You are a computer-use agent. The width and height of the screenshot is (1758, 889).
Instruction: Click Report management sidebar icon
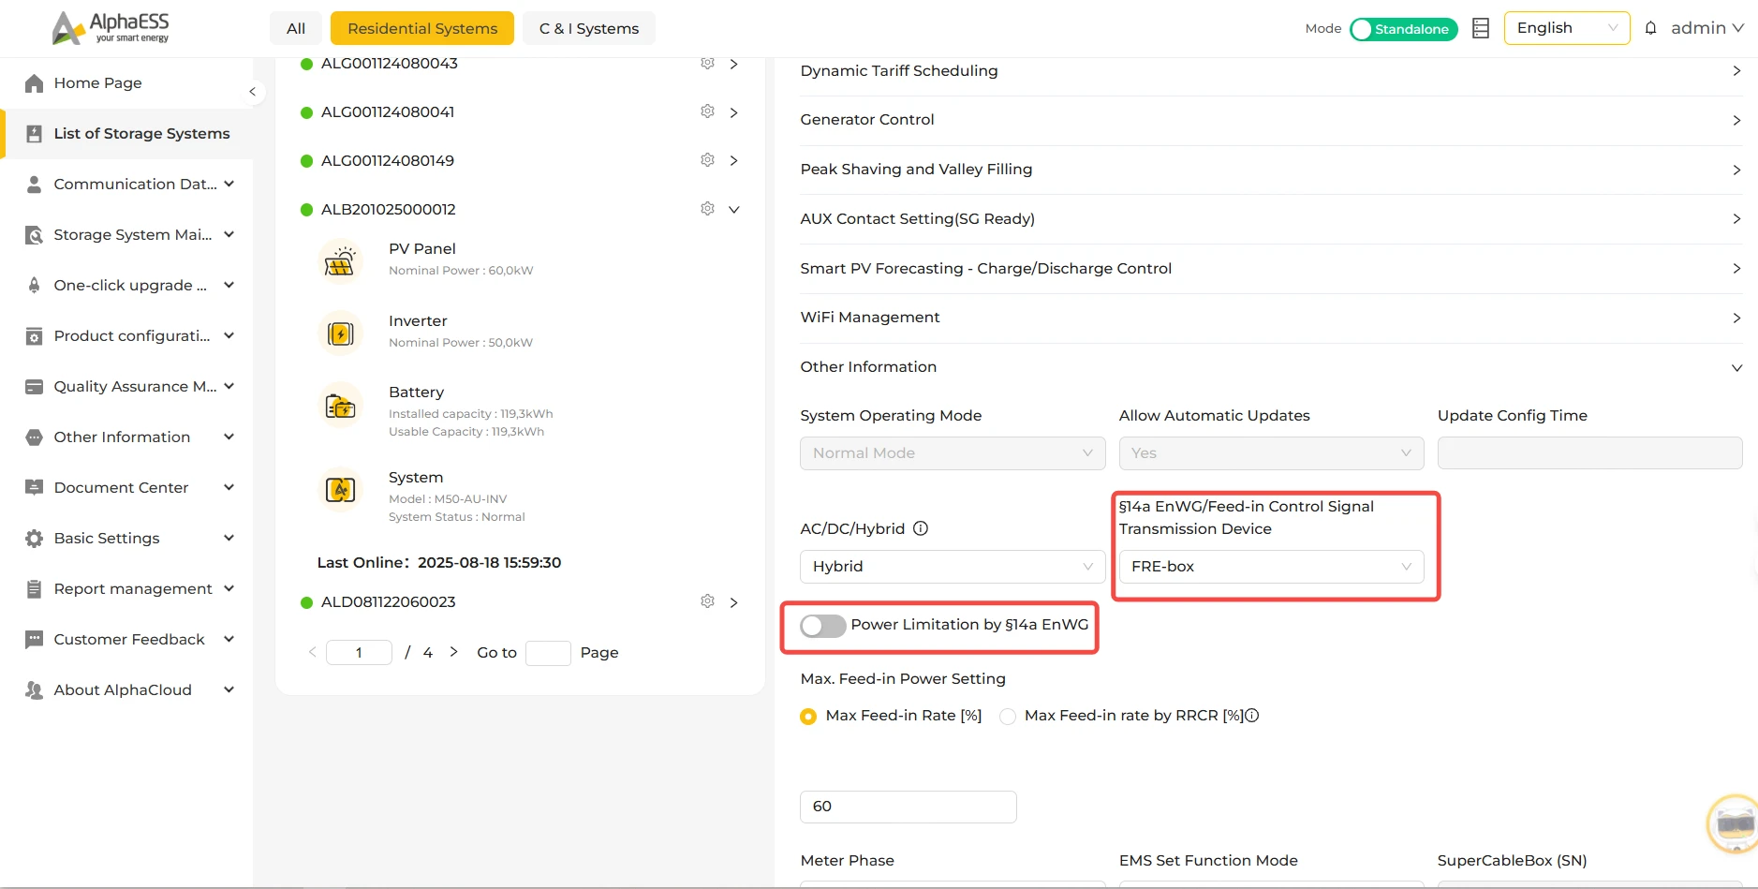[x=34, y=588]
